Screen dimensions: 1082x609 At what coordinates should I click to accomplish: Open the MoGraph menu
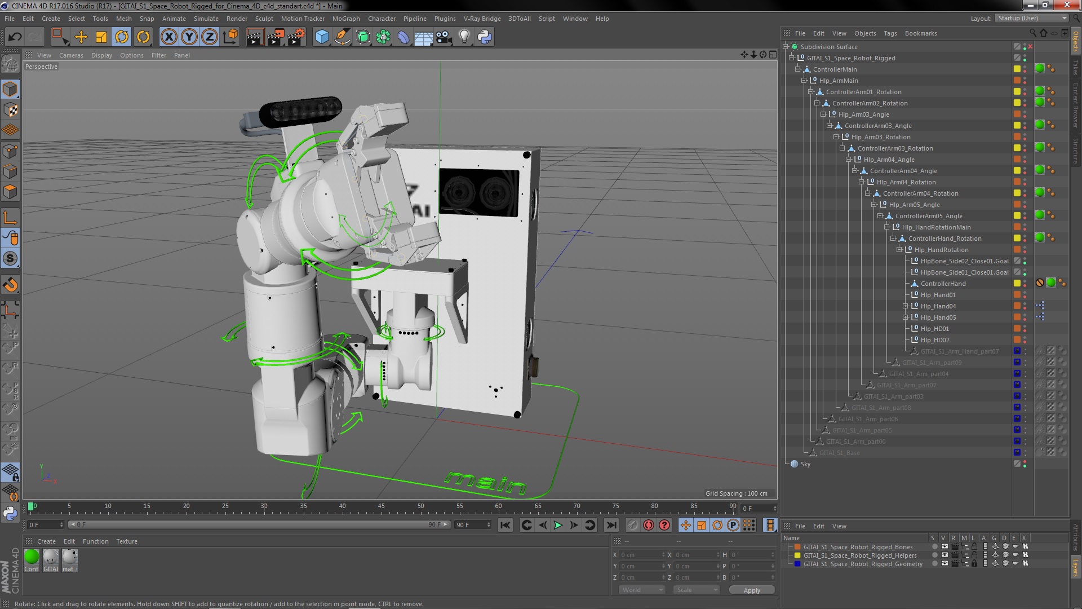click(345, 19)
